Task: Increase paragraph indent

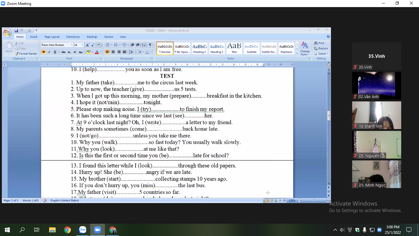Action: pyautogui.click(x=138, y=45)
